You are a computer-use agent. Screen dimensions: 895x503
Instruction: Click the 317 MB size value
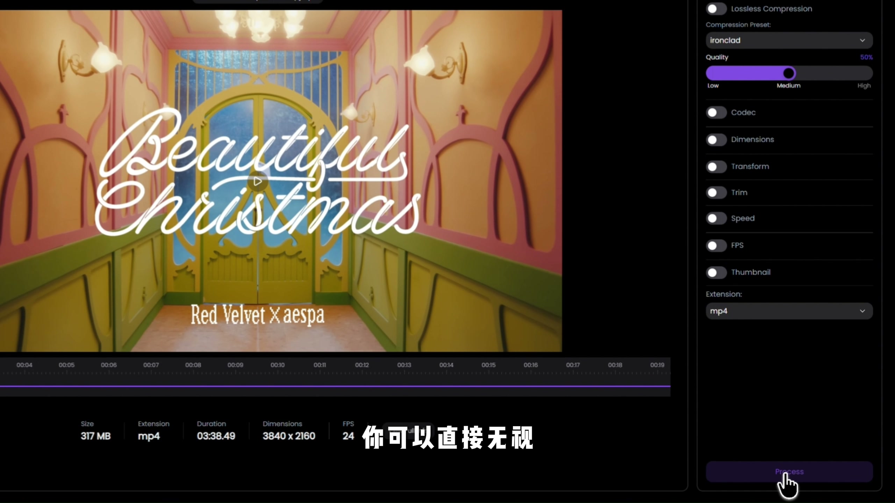[x=95, y=436]
